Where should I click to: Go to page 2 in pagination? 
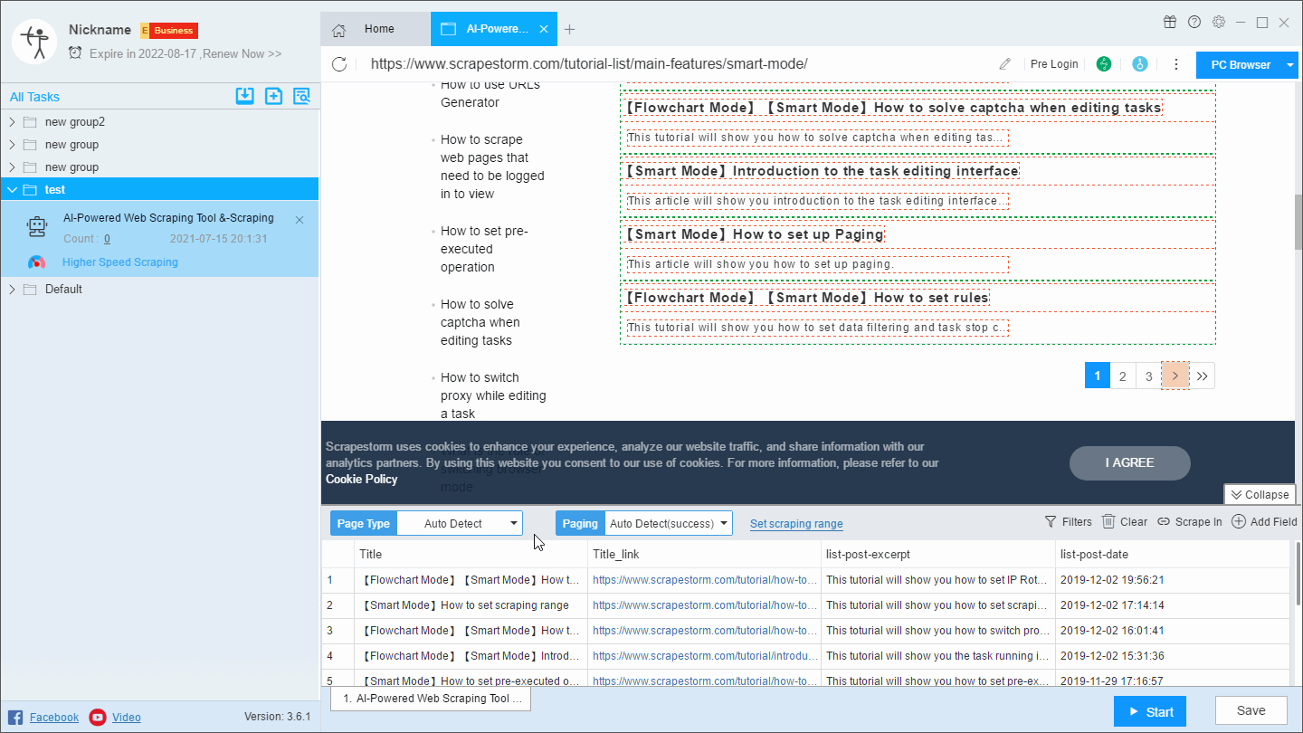click(x=1123, y=376)
